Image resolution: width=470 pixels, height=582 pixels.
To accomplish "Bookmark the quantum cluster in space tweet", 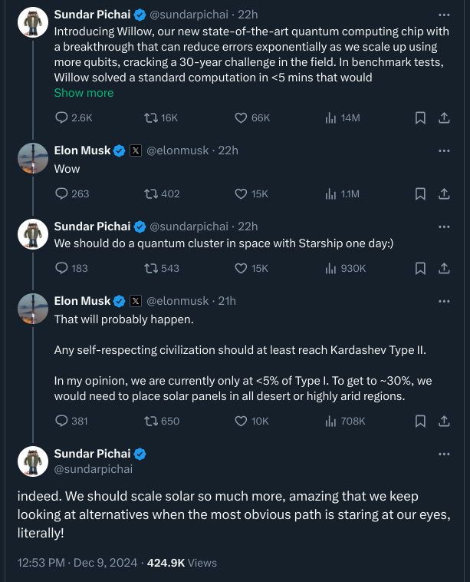I will [420, 268].
